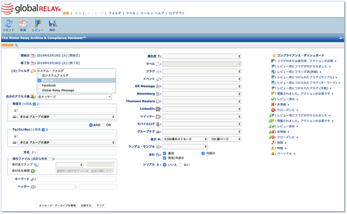Open the ラベル menu item

click(131, 13)
